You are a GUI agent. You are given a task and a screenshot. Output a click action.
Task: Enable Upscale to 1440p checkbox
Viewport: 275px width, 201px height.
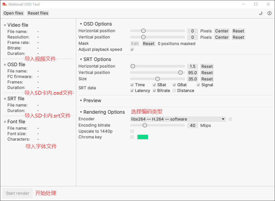coord(132,131)
